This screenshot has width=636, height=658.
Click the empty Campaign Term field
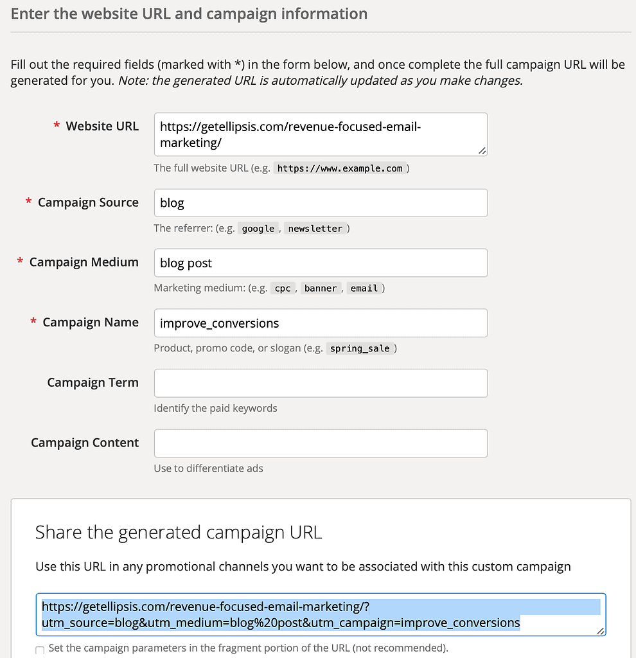pos(320,383)
